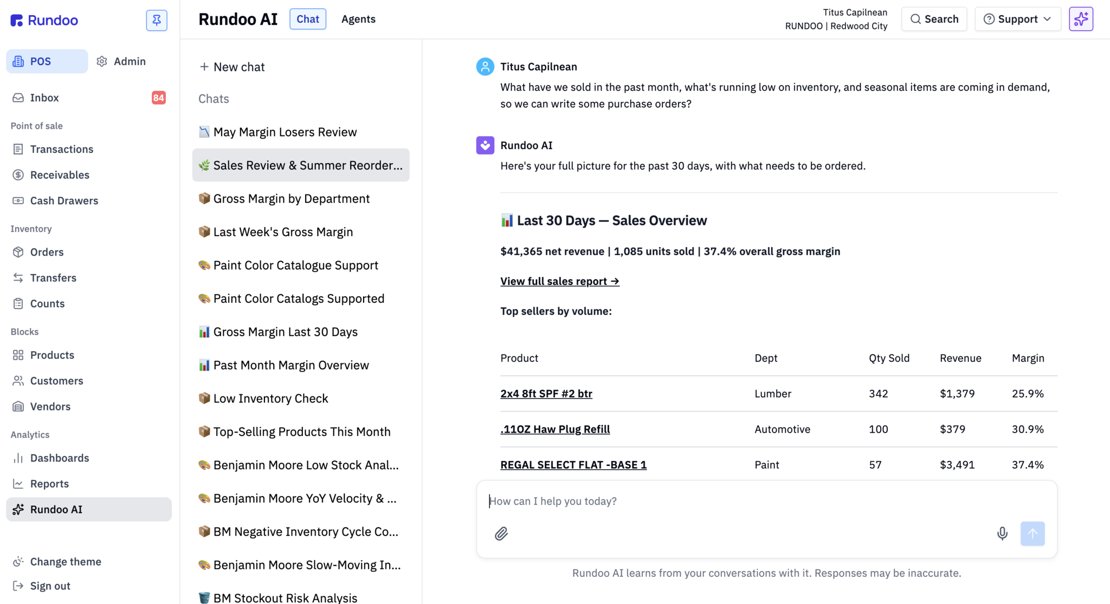
Task: Click the $3,491 revenue cell
Action: point(957,465)
